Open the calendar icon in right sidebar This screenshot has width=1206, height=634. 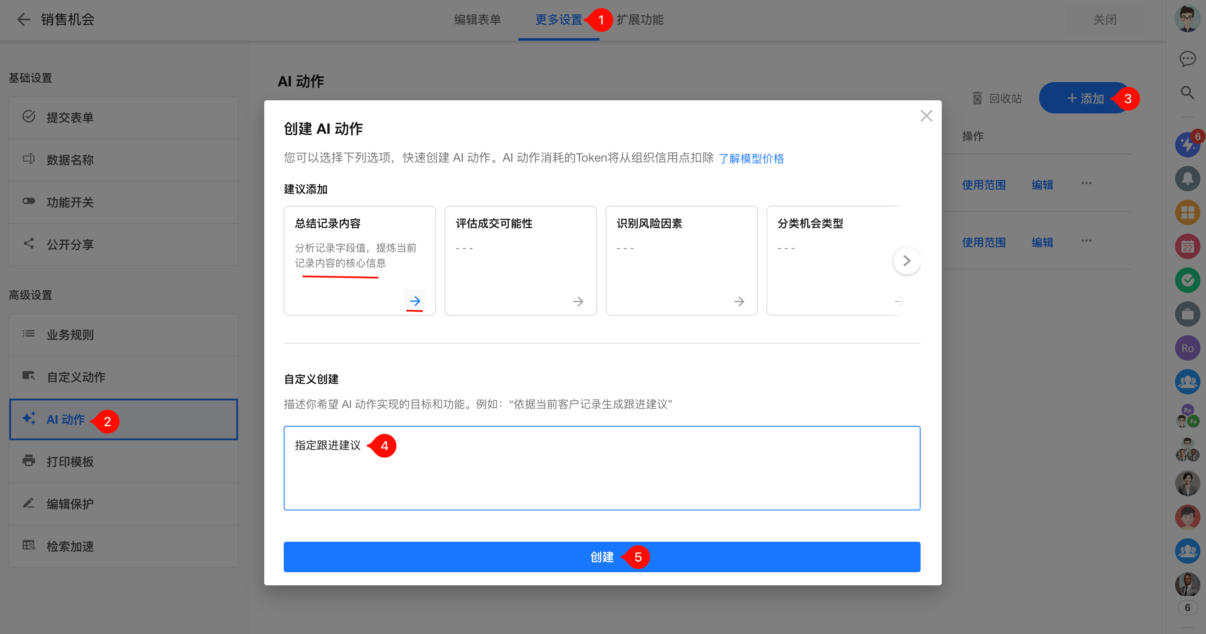tap(1187, 247)
